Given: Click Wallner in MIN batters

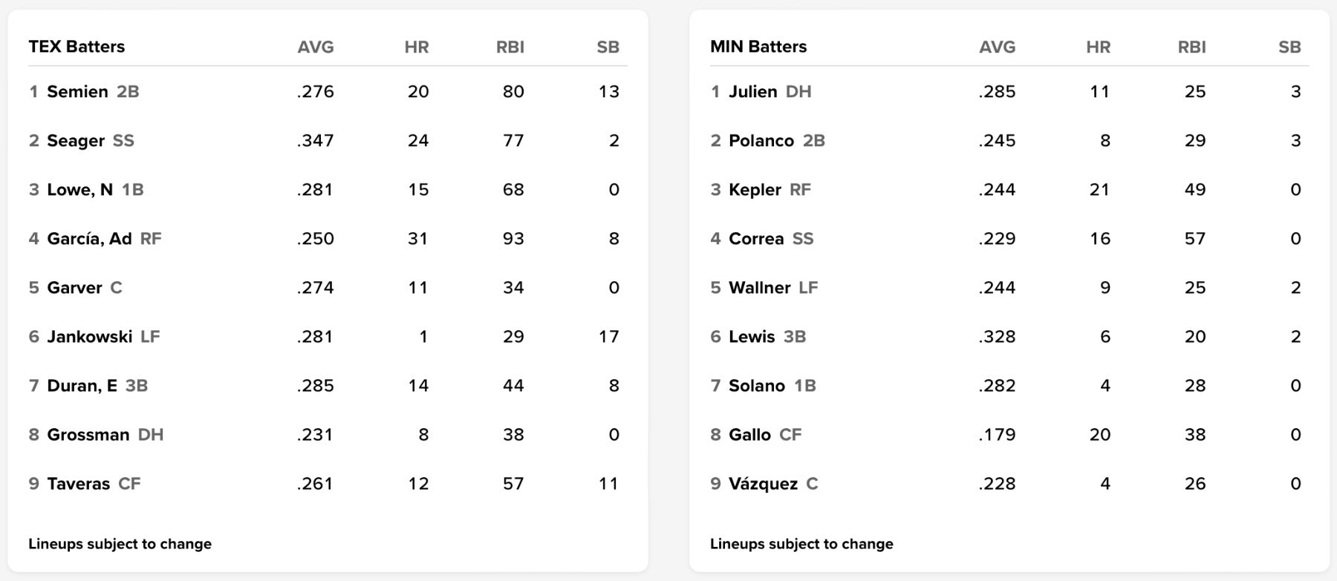Looking at the screenshot, I should click(759, 288).
